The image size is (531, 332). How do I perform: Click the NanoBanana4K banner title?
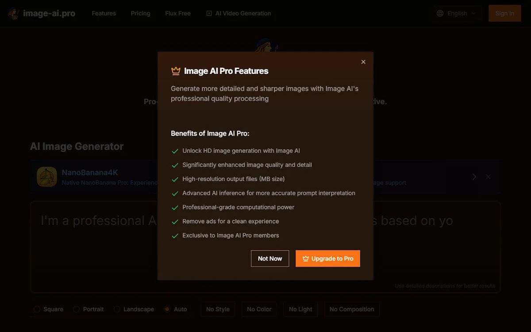click(x=90, y=173)
